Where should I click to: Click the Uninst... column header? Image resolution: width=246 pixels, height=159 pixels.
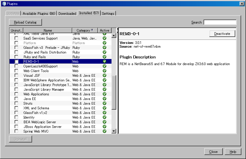pyautogui.click(x=16, y=31)
